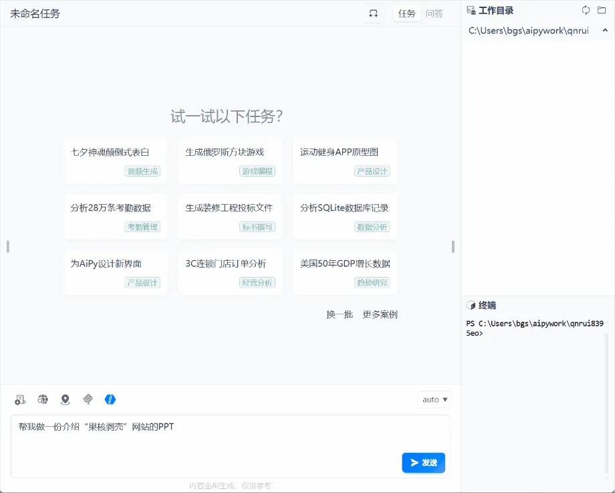Select the 分析28万条考勤数据 task card
The image size is (615, 493).
[x=116, y=217]
